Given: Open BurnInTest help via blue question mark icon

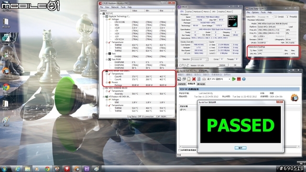Looking at the screenshot, I should 244,79.
